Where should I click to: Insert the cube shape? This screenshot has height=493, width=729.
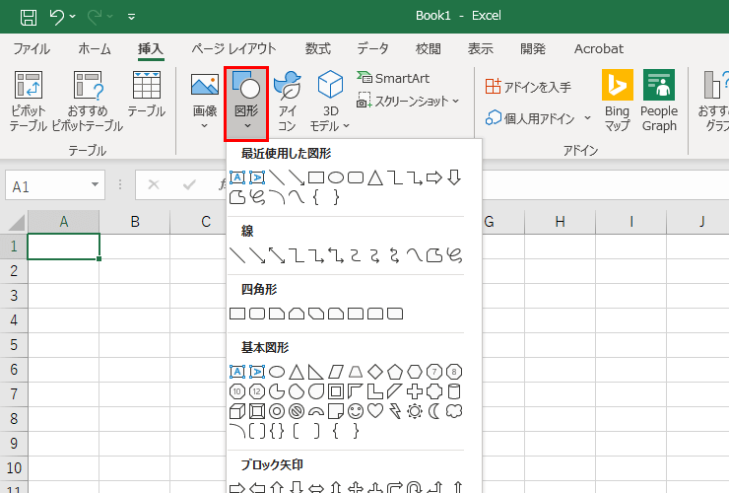point(237,411)
